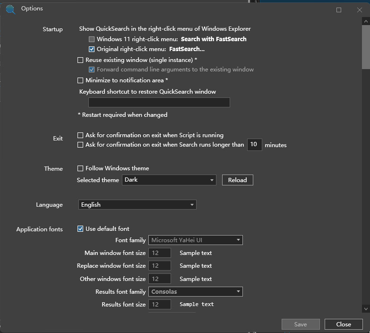The height and width of the screenshot is (333, 370).
Task: Click the scrollbar up arrow
Action: [366, 21]
